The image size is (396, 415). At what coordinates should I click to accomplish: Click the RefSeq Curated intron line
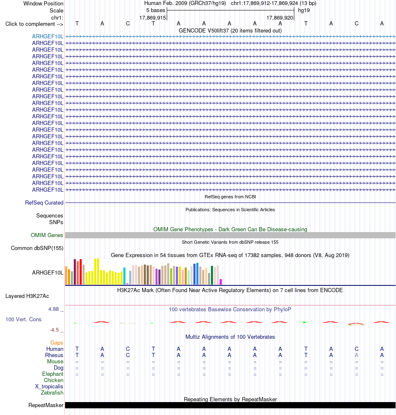point(230,203)
